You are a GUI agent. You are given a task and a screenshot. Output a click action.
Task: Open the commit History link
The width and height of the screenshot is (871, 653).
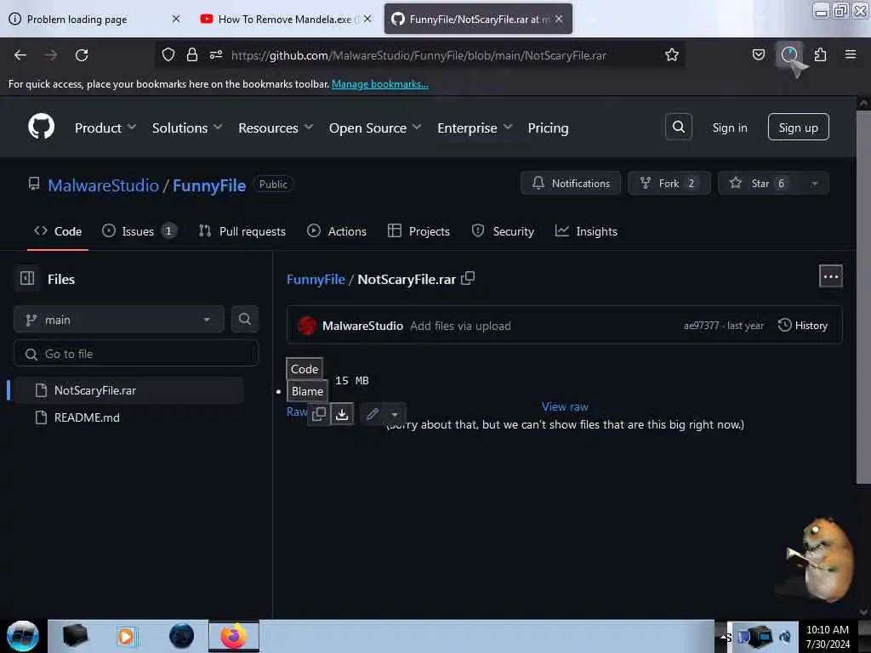(x=803, y=326)
